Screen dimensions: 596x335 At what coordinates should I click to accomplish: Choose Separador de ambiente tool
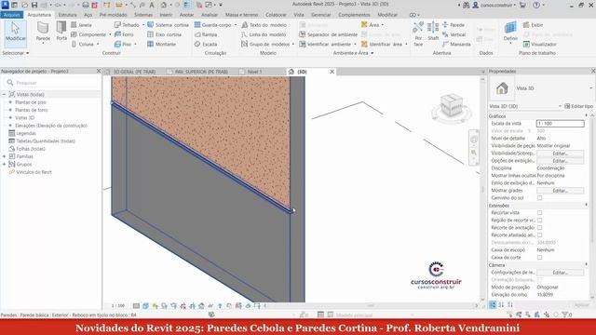(329, 34)
